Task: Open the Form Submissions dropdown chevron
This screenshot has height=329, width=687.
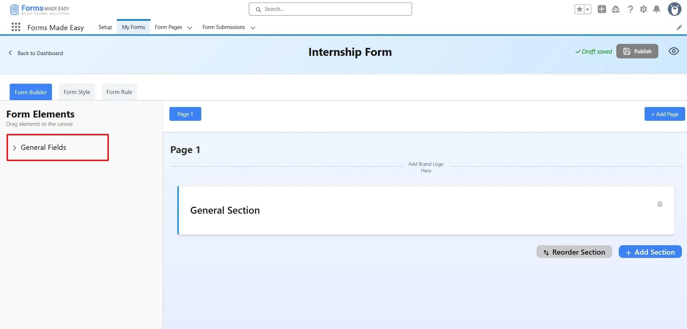Action: coord(253,28)
